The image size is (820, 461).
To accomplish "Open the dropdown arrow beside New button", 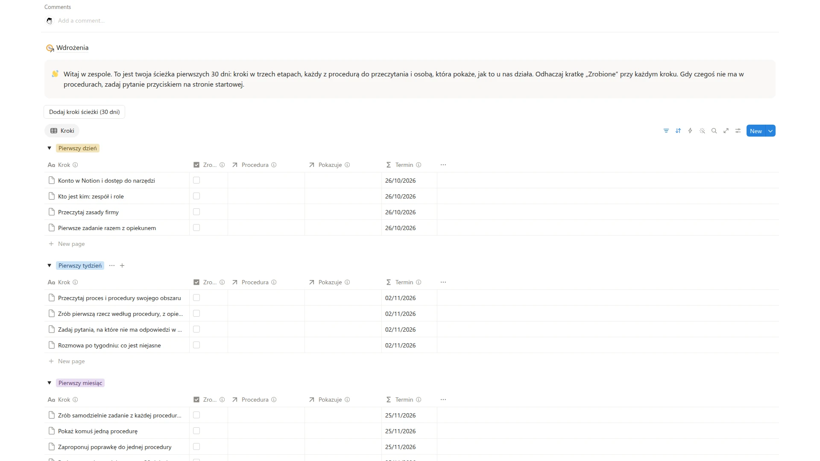I will (770, 131).
